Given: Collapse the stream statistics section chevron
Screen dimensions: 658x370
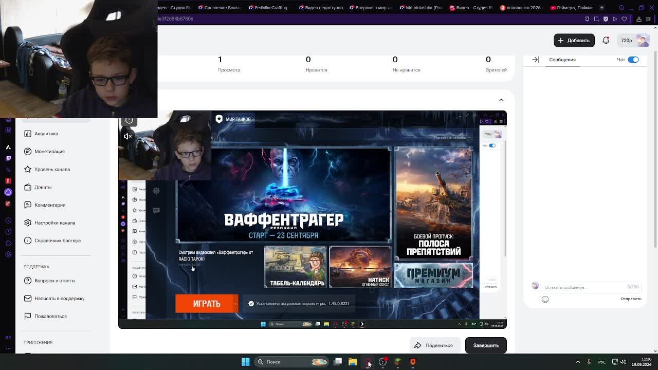Looking at the screenshot, I should [x=501, y=100].
